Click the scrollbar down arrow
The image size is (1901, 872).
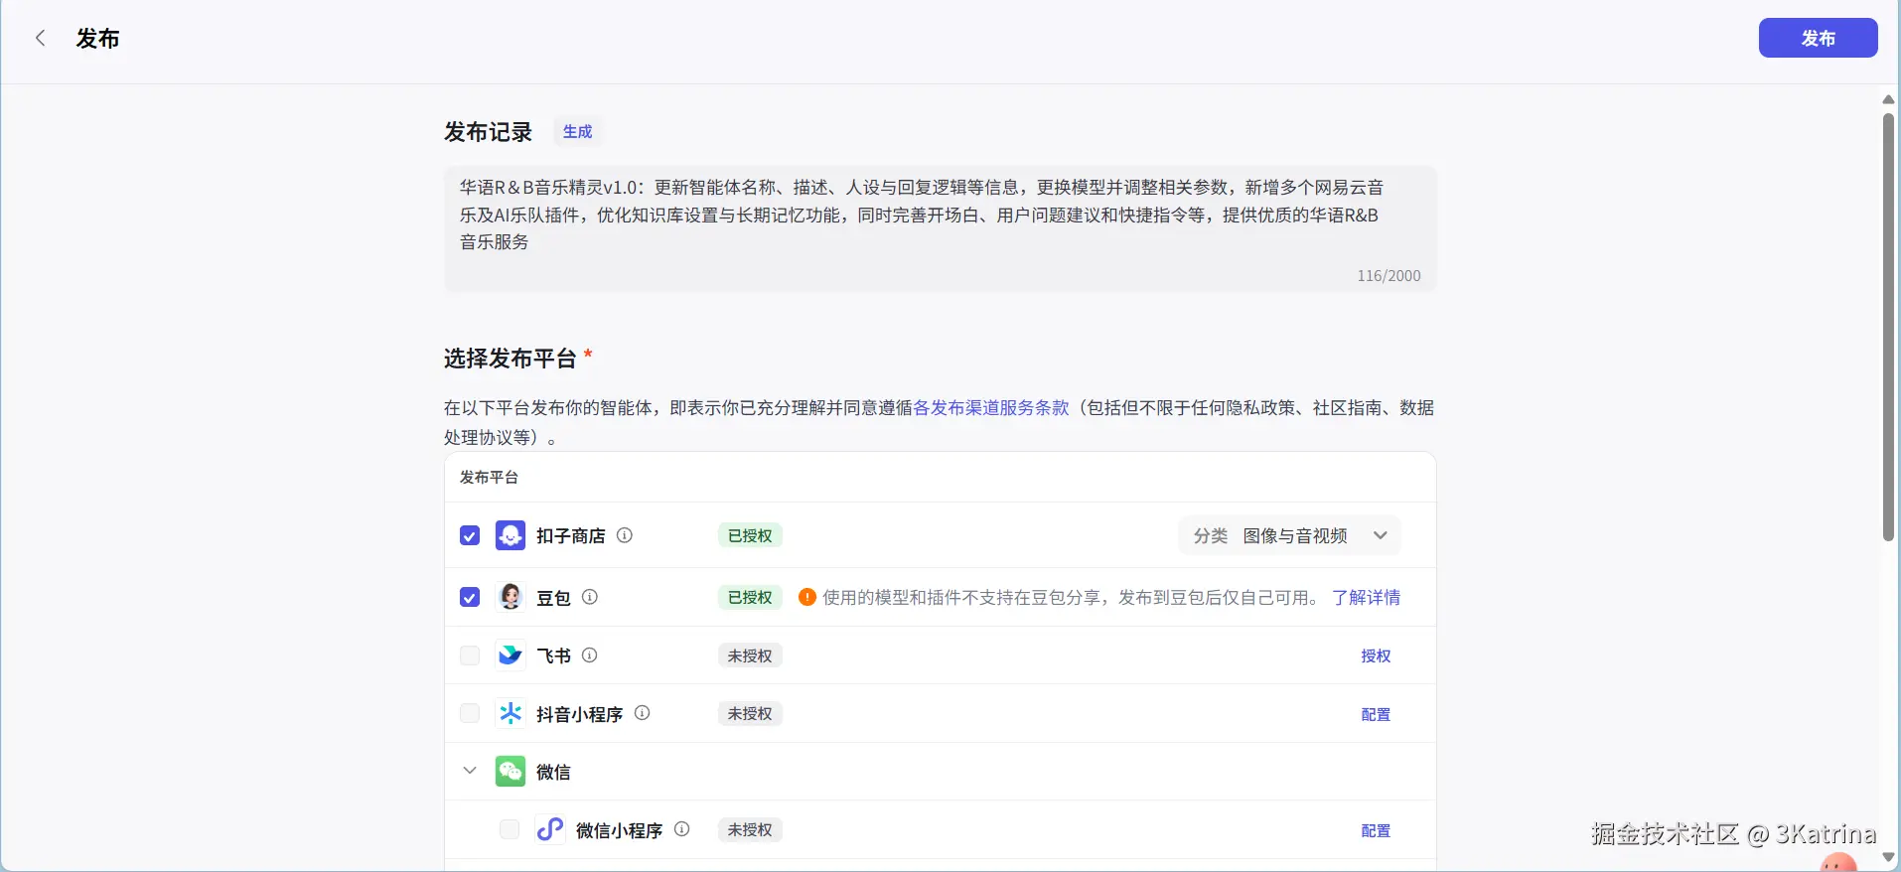(x=1888, y=857)
